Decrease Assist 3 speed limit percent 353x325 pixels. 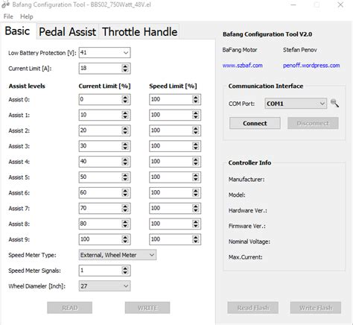coord(196,148)
